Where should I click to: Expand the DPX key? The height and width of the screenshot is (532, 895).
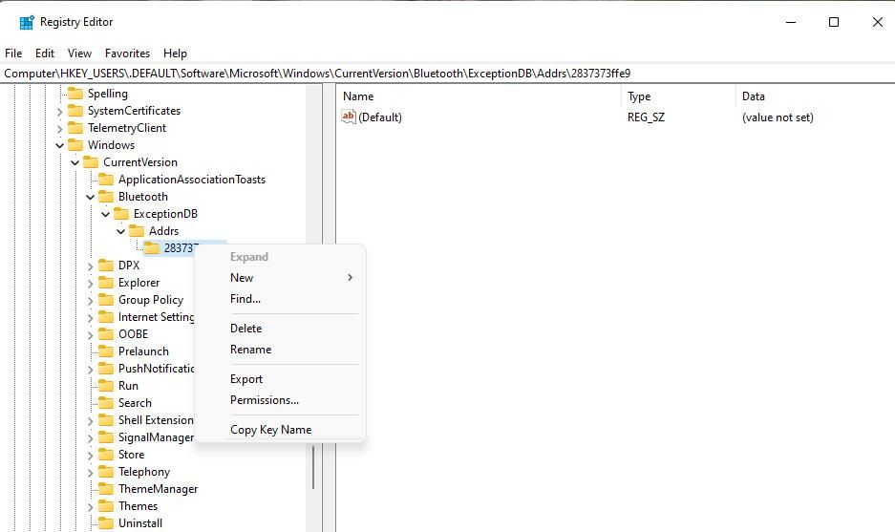click(x=90, y=266)
